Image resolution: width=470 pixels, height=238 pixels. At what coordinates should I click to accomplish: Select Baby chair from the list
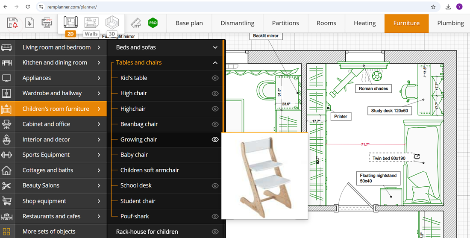click(x=134, y=155)
